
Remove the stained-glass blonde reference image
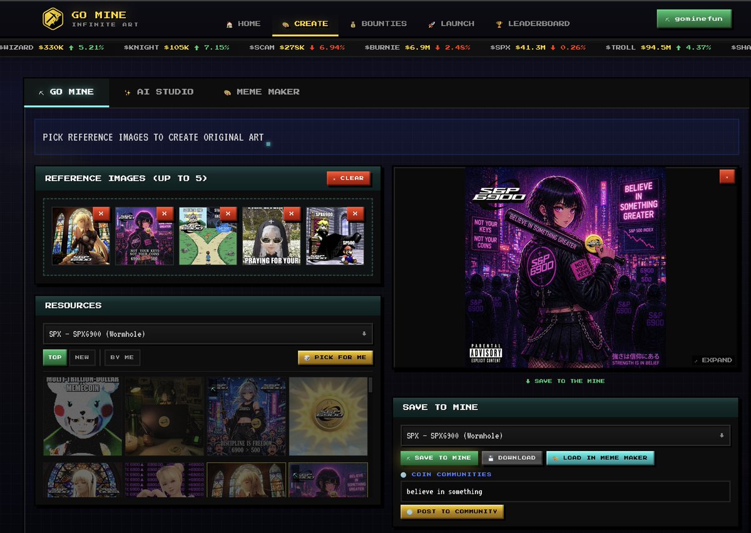101,214
